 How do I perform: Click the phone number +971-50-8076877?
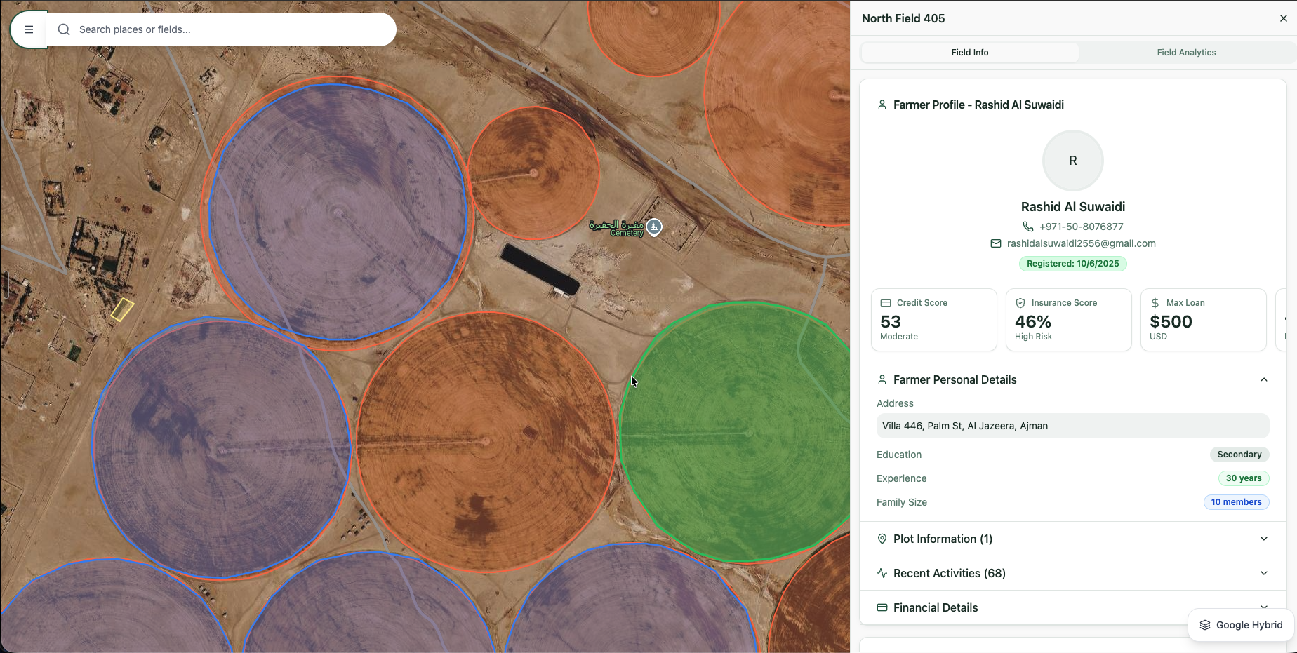coord(1081,227)
